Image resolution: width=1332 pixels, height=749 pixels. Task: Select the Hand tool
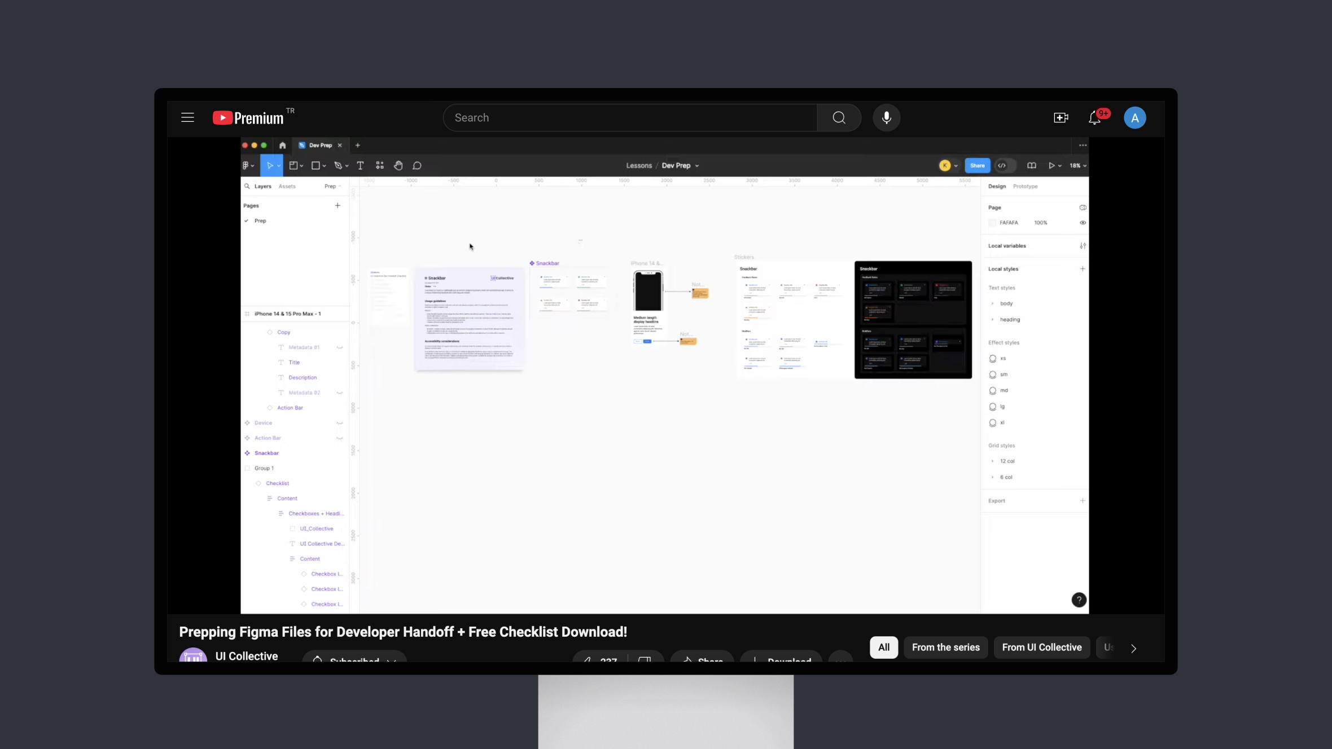click(x=398, y=165)
